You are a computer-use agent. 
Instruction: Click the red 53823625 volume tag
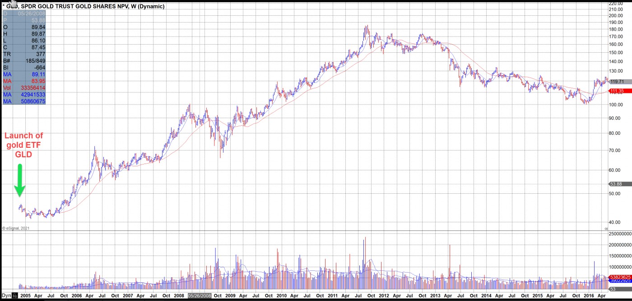point(620,277)
